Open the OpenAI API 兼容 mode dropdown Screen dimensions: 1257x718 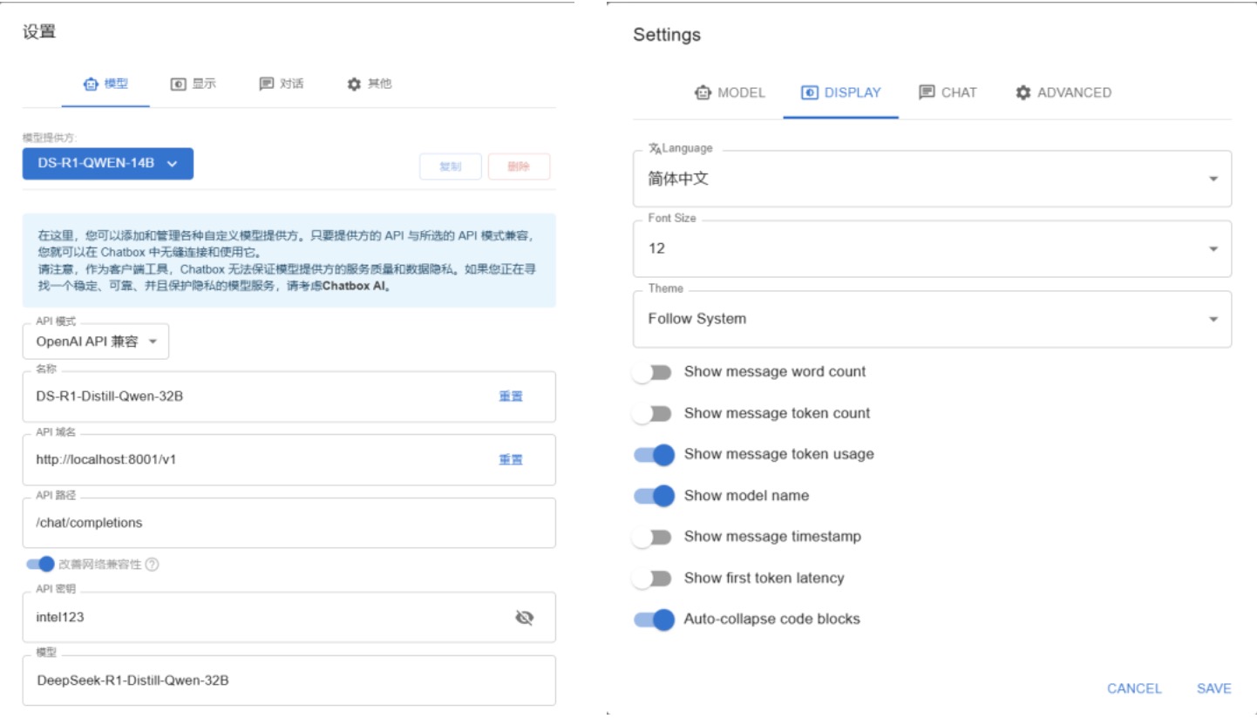click(x=96, y=342)
